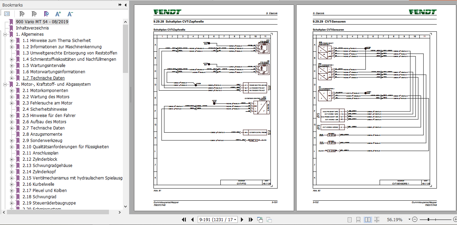Go to the first page
457x225 pixels.
click(184, 219)
